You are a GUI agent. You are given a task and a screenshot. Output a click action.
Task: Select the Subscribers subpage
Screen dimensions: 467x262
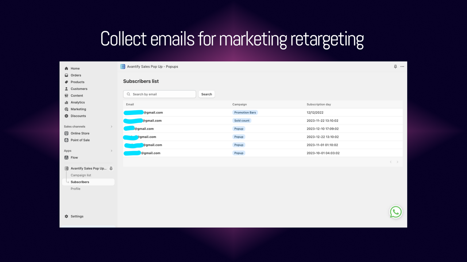[88, 182]
